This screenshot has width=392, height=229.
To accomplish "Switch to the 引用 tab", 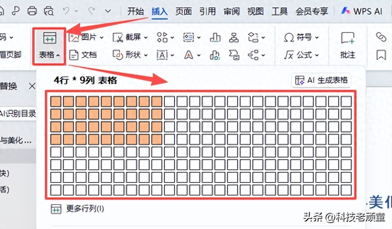I will pos(208,11).
